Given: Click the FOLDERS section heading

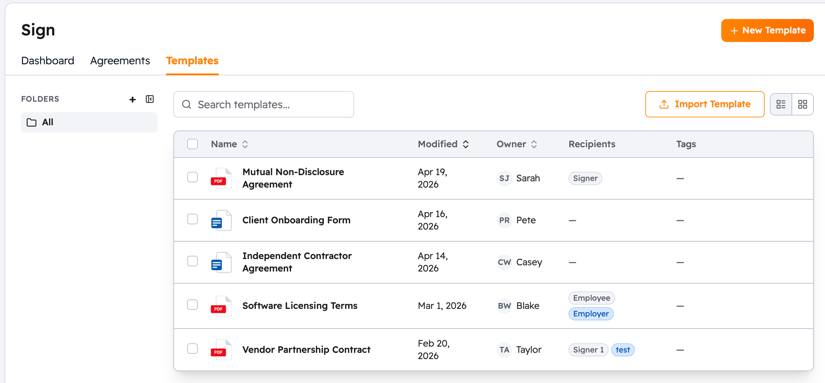Looking at the screenshot, I should pos(40,99).
